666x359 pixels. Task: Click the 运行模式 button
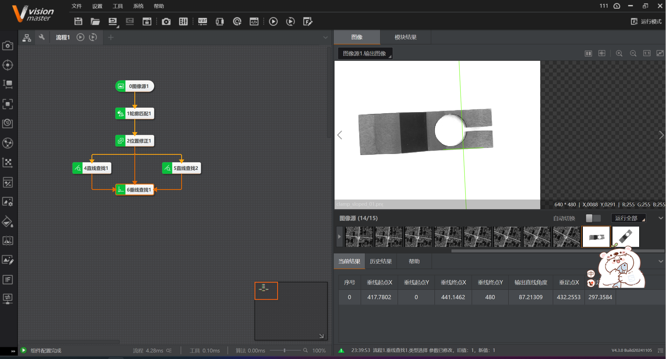[646, 21]
